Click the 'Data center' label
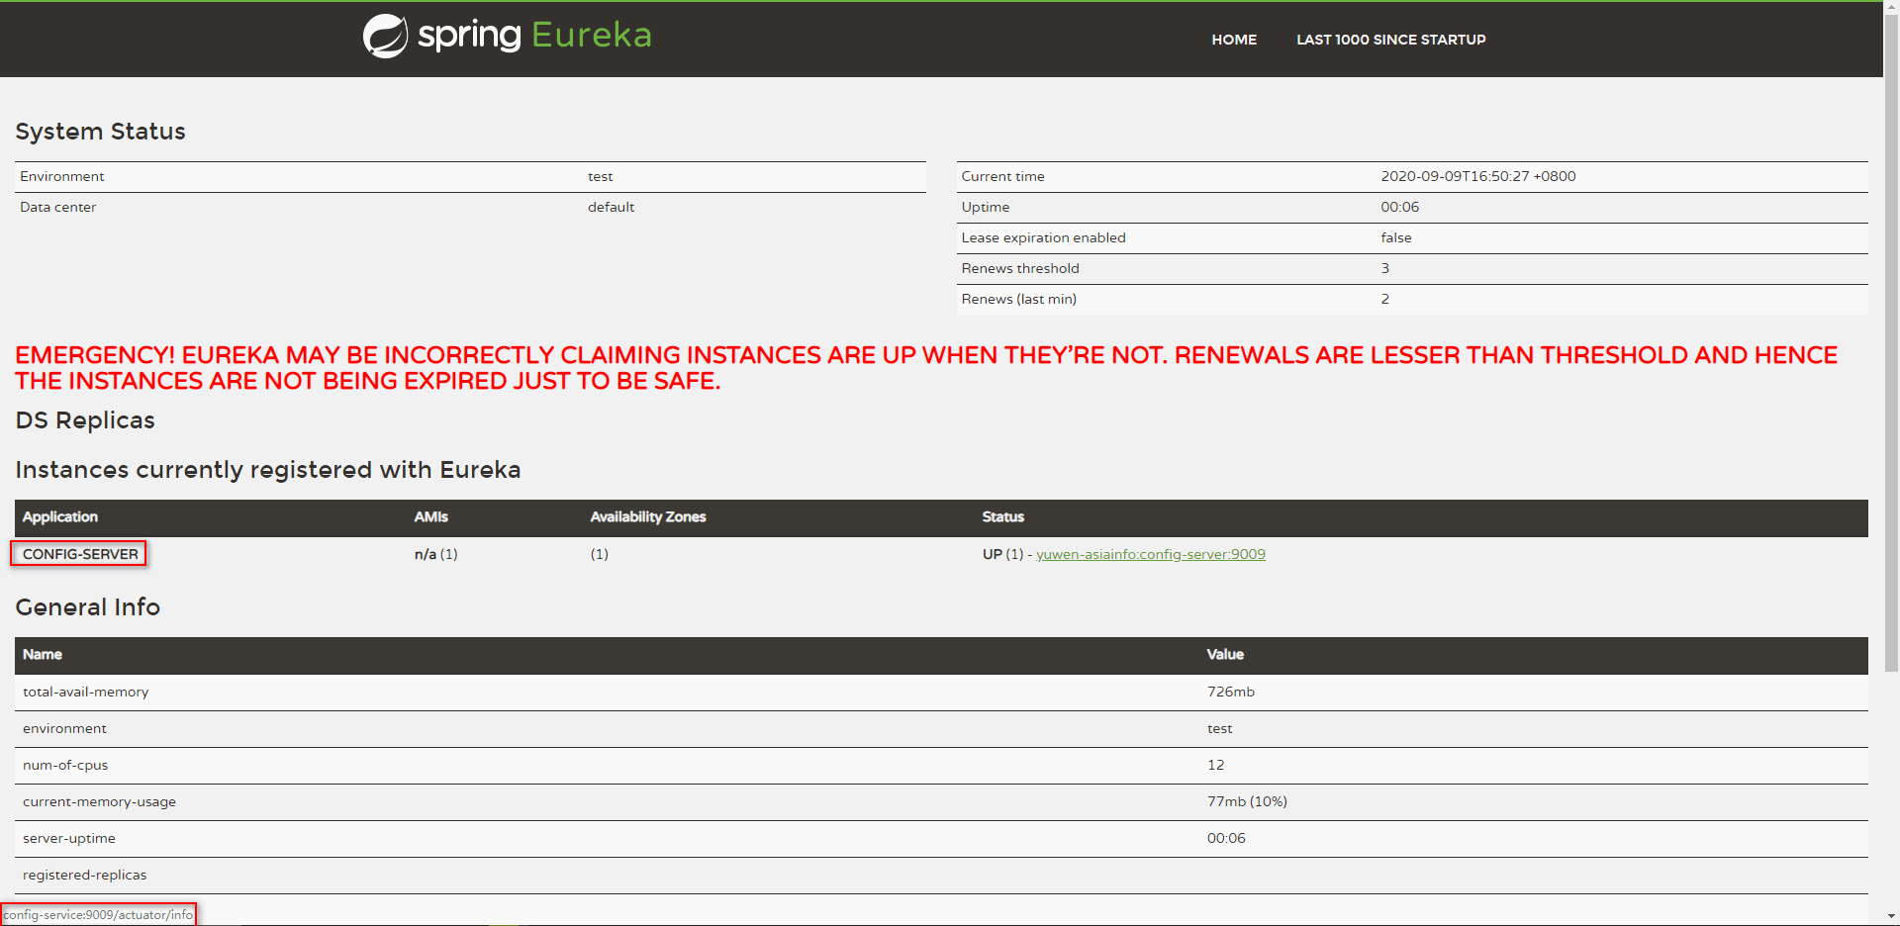The image size is (1900, 926). pyautogui.click(x=57, y=207)
